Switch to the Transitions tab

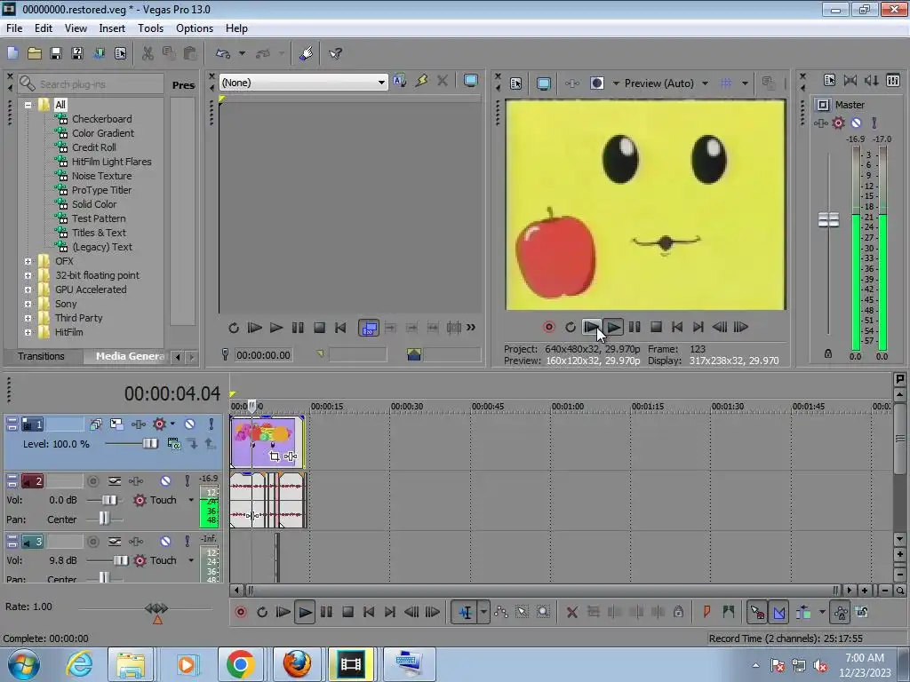(41, 356)
